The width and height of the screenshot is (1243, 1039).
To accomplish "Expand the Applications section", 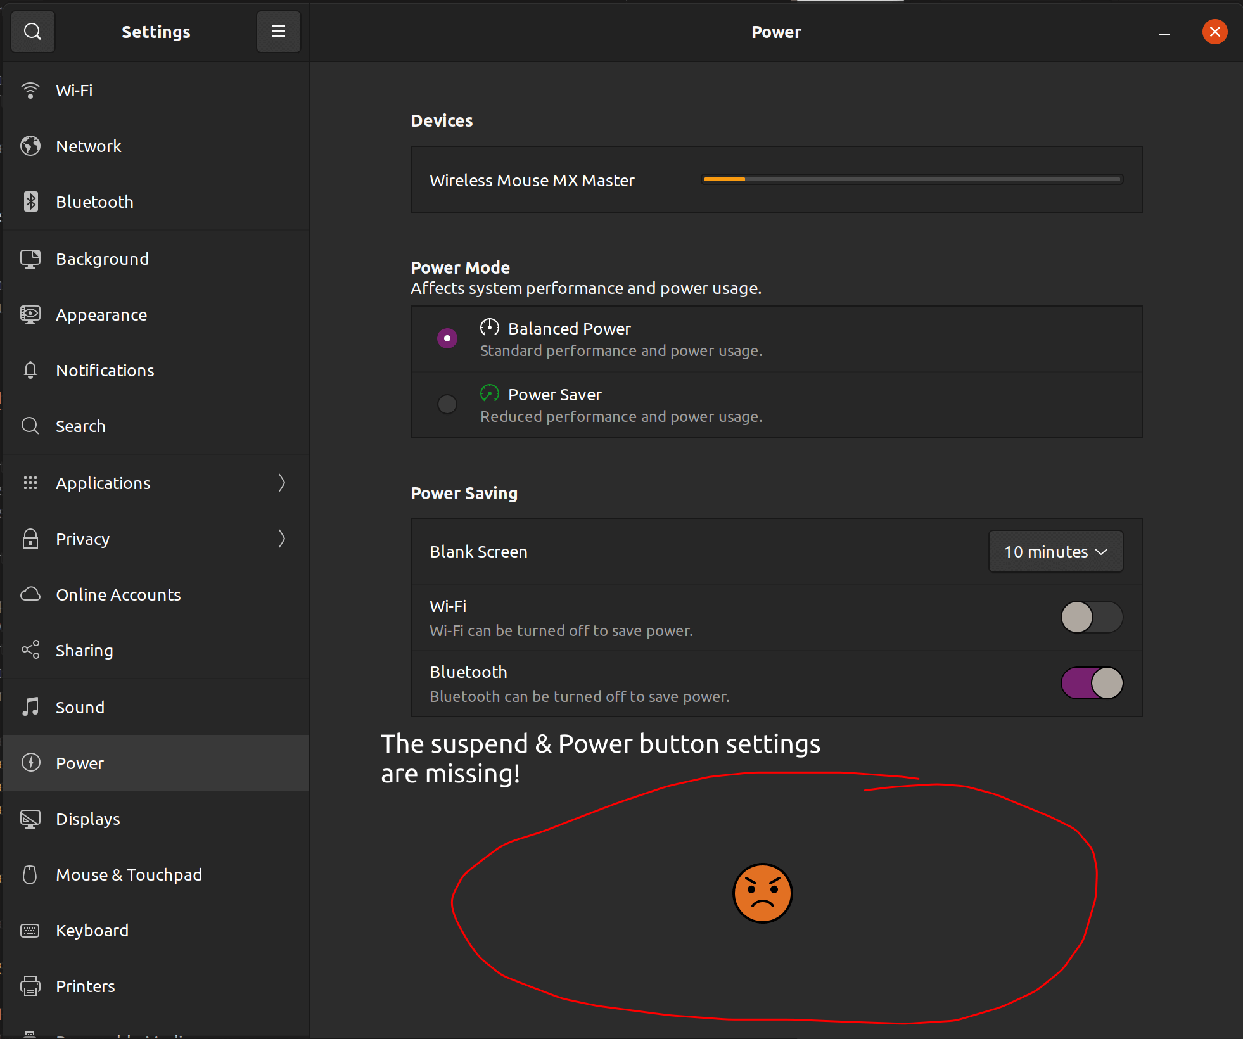I will pos(282,483).
